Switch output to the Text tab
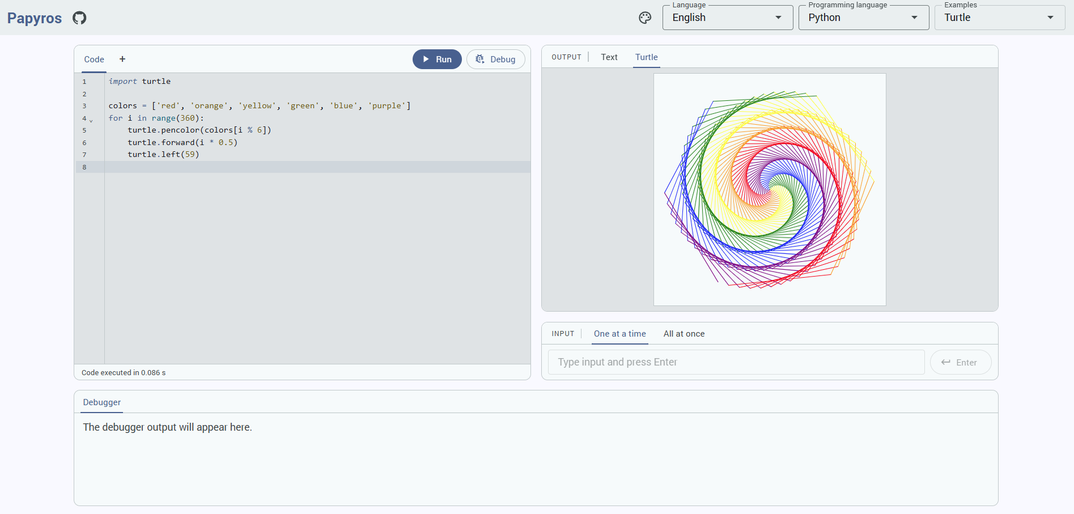Image resolution: width=1074 pixels, height=514 pixels. 609,57
